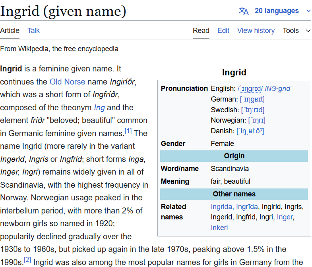Click the Pronunciation infobox label
Screen dimensions: 312x267
coord(184,88)
